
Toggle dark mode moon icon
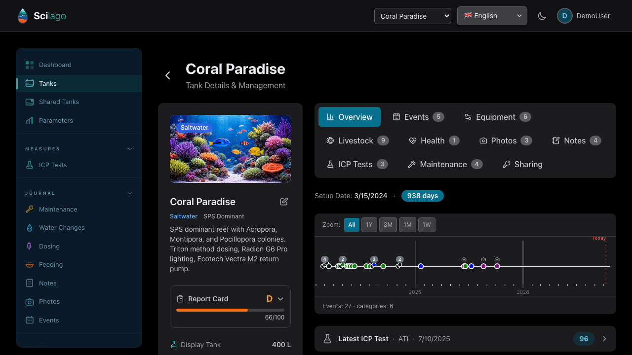[542, 16]
